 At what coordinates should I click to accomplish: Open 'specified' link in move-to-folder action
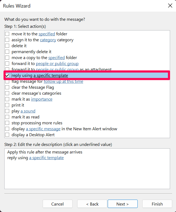[x=47, y=34]
